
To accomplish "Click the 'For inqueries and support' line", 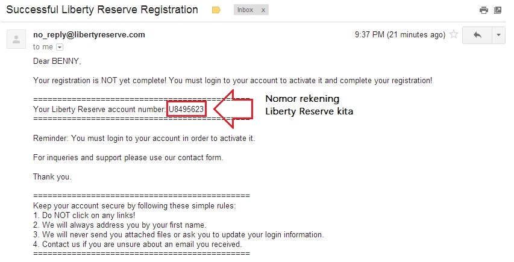I will pyautogui.click(x=128, y=157).
